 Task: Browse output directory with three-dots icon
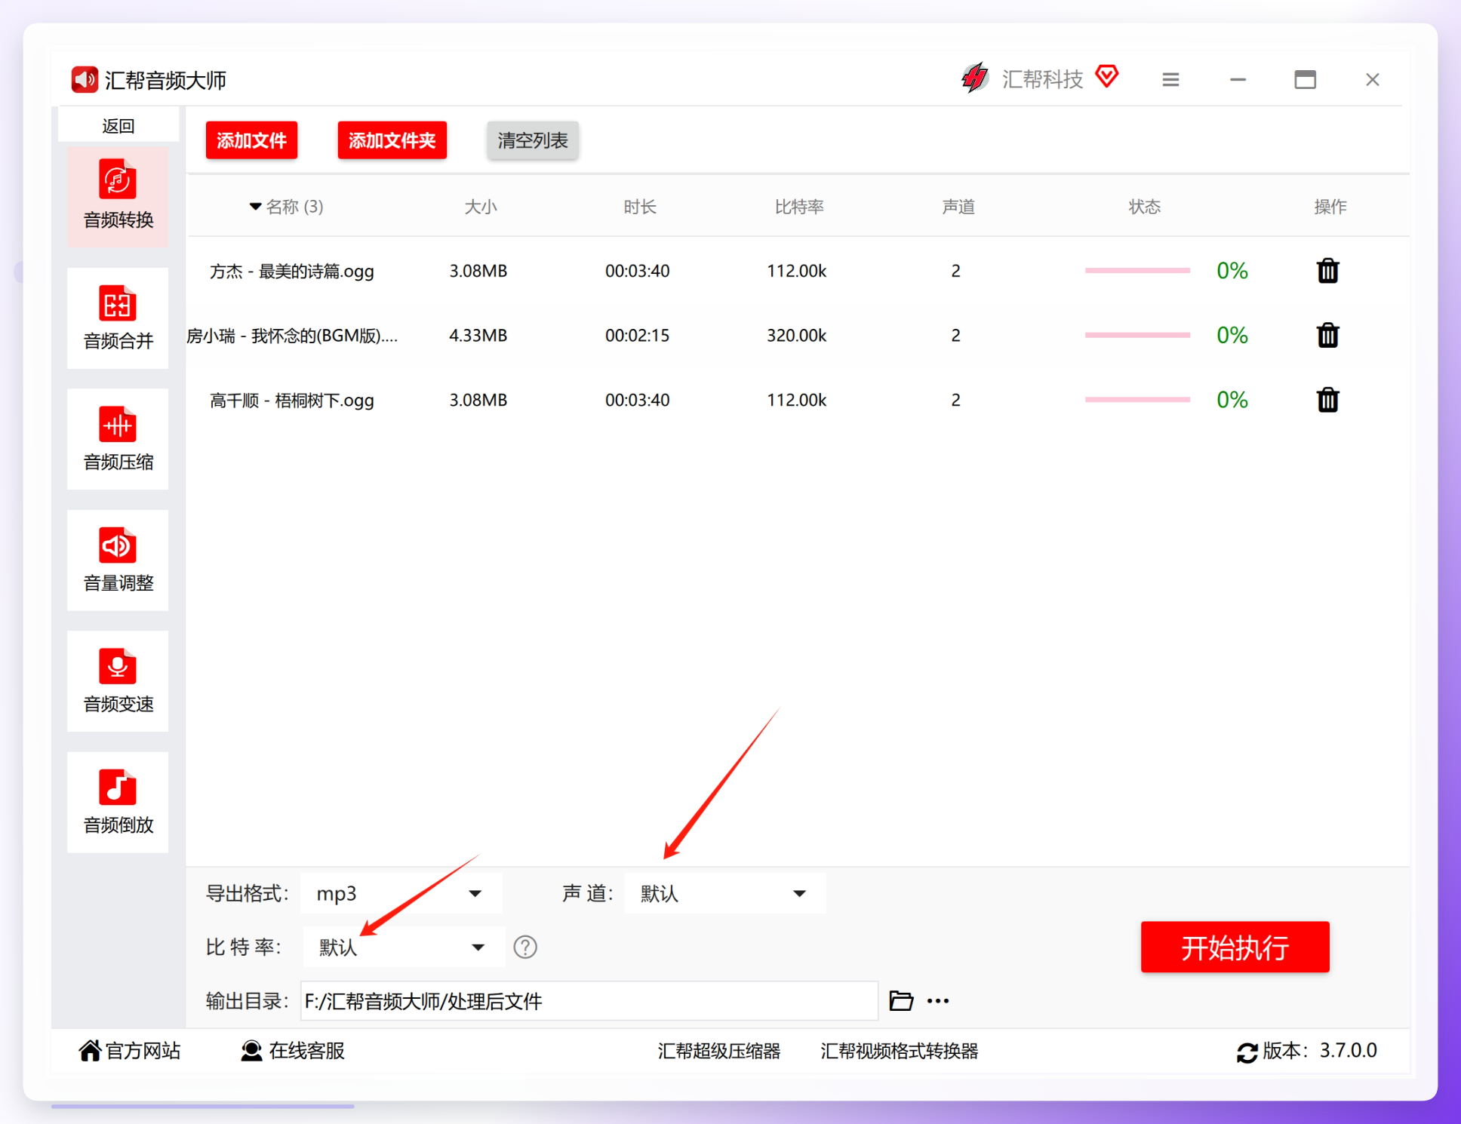[x=938, y=1001]
